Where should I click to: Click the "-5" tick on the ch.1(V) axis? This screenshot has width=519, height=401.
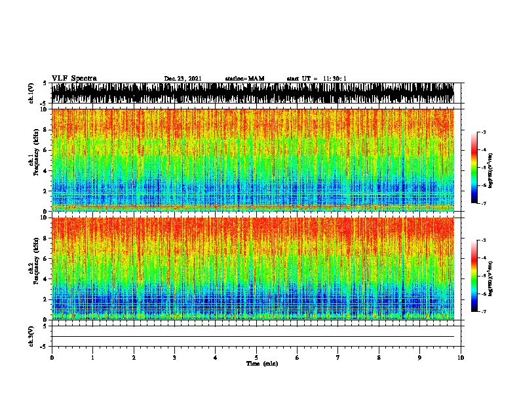coord(44,104)
